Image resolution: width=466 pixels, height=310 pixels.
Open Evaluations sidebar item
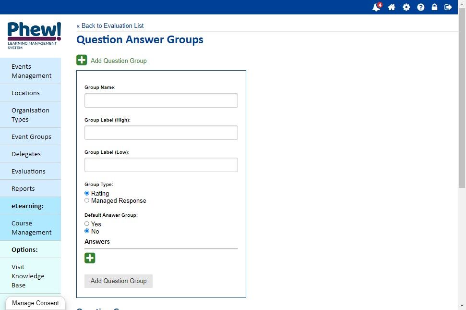[x=30, y=172]
